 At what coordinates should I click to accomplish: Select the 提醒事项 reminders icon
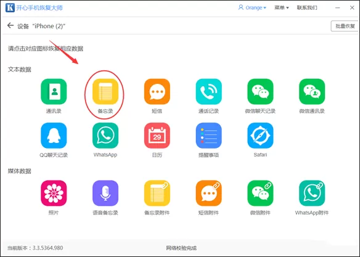(209, 136)
